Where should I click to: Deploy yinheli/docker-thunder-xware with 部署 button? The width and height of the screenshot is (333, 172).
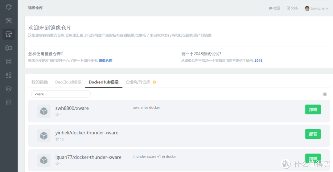point(313,134)
